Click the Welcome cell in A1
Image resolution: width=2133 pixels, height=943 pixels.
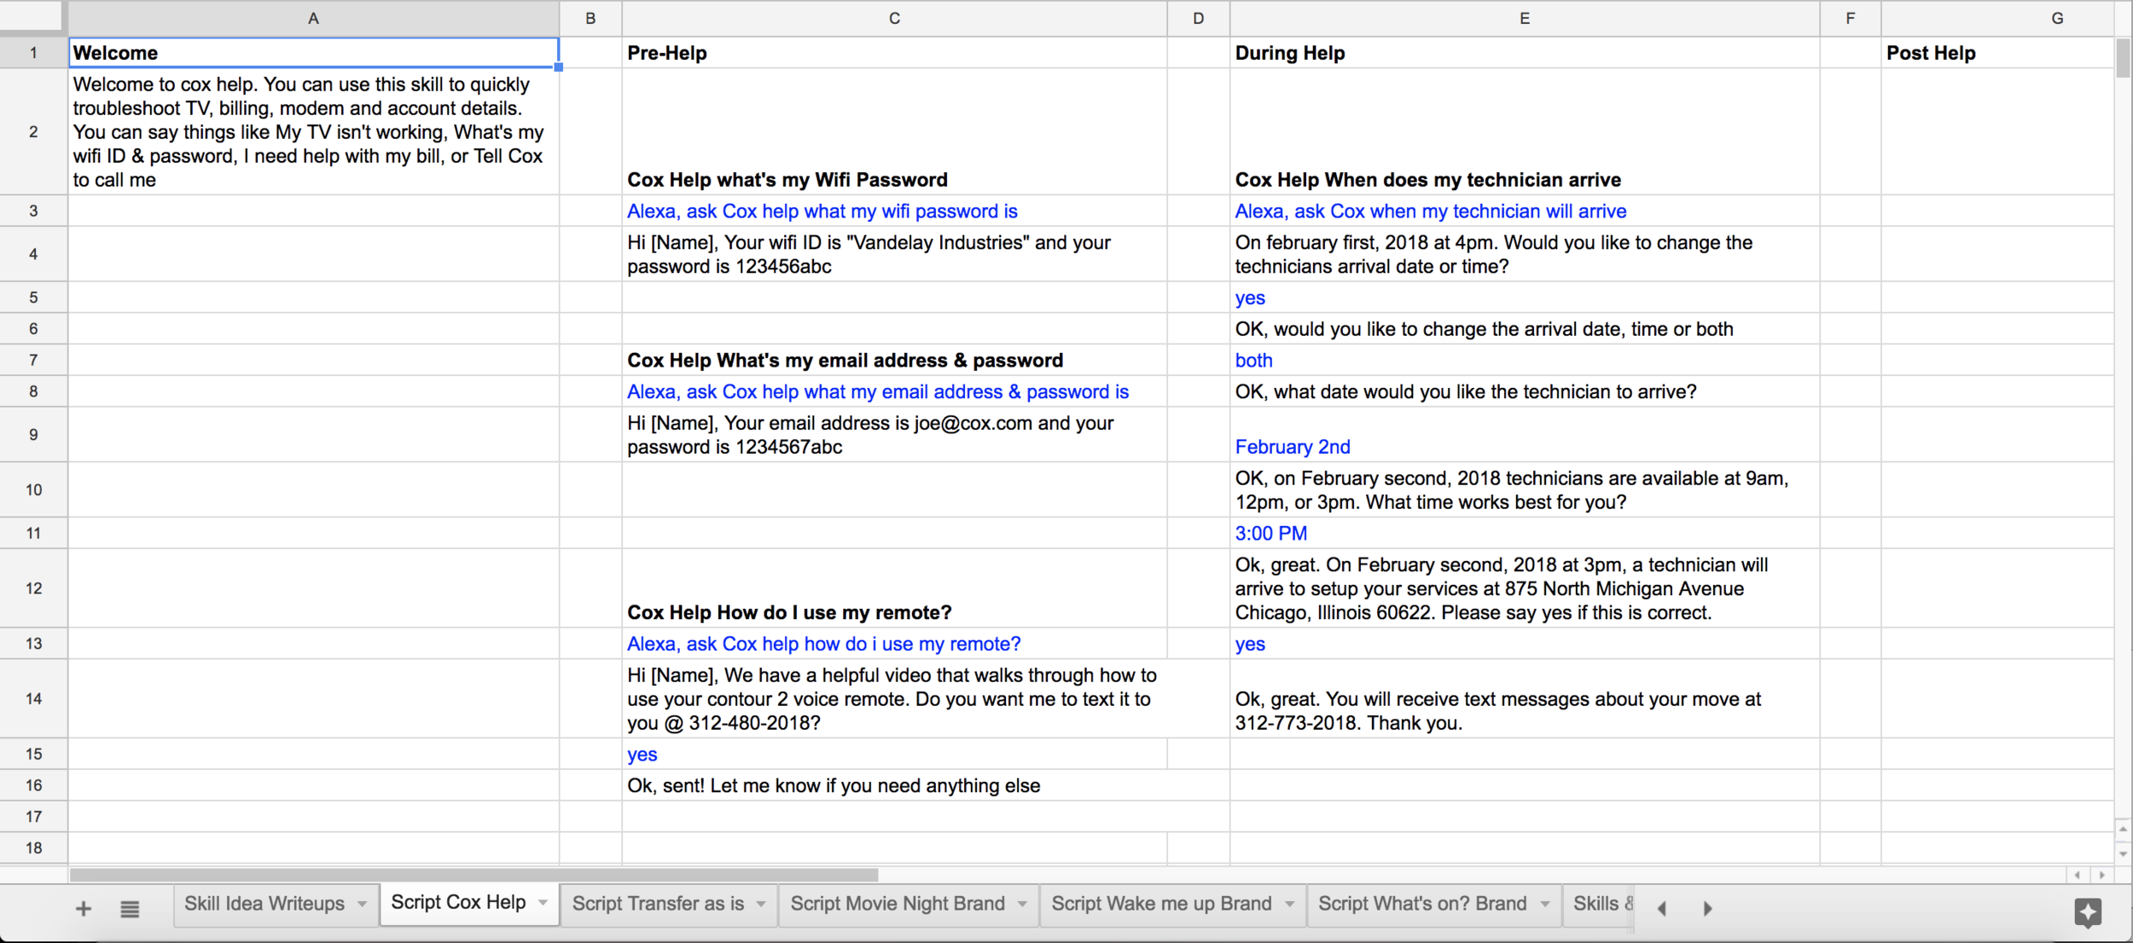[313, 53]
